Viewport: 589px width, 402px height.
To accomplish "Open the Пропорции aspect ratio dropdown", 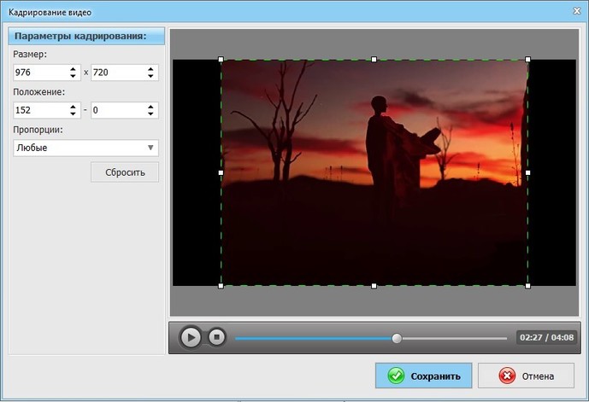I will point(85,148).
